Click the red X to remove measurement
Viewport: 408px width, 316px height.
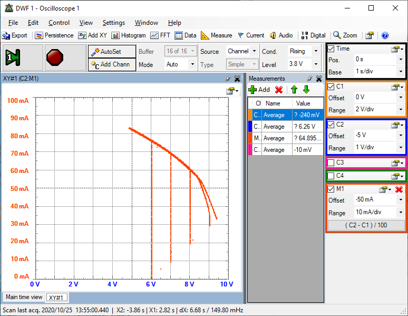point(279,90)
